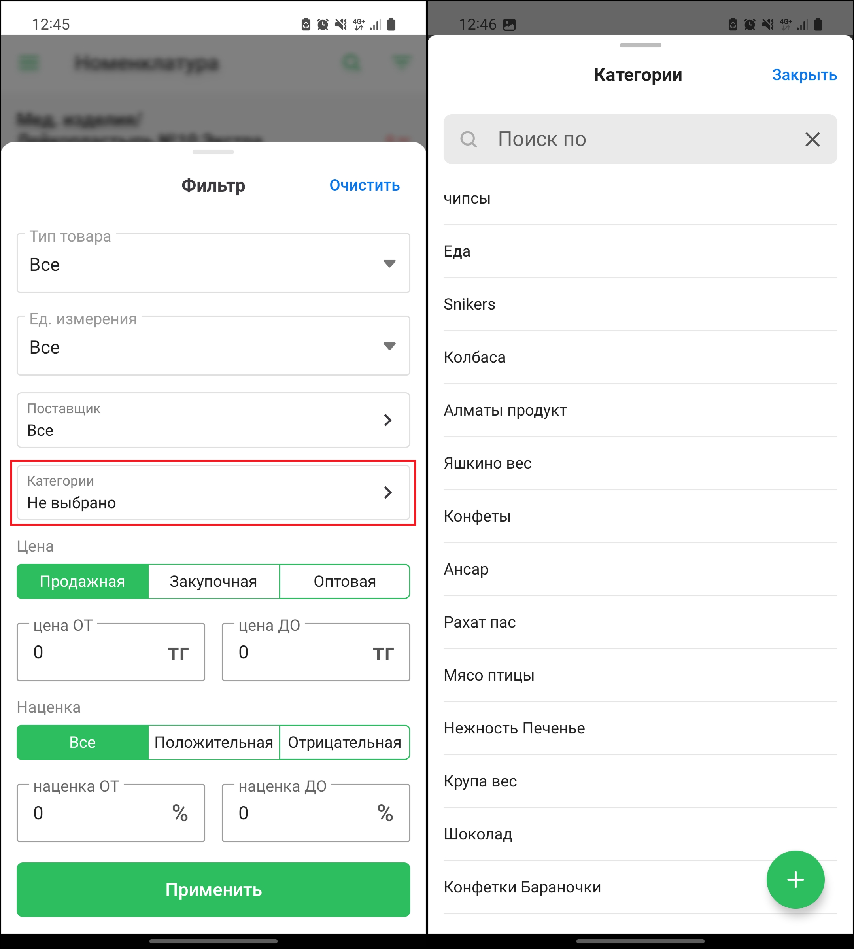854x949 pixels.
Task: Focus the цена ОТ input field
Action: coord(111,652)
